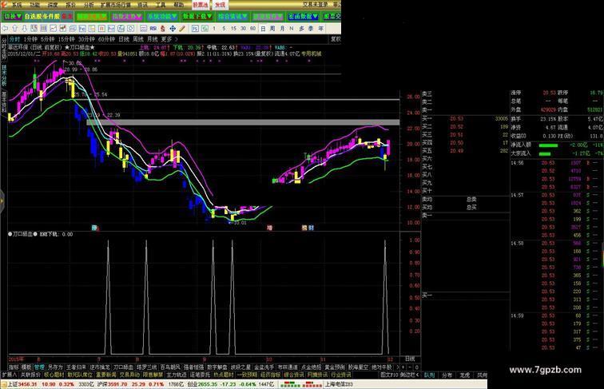Click 条件股 in the green toolbar
Viewport: 604px width, 389px height.
[51, 17]
